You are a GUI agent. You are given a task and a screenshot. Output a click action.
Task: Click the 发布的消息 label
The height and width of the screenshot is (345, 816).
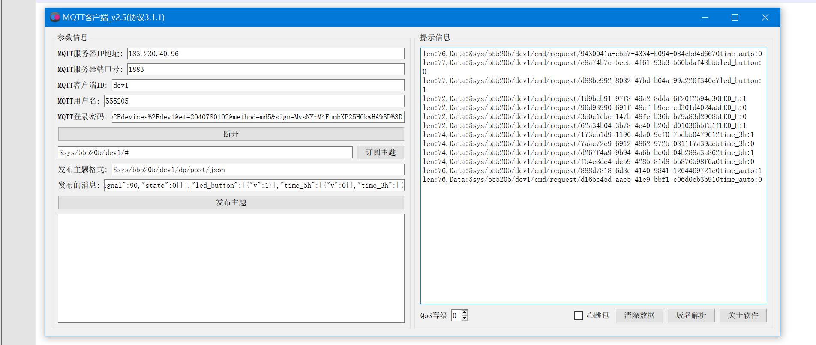(x=79, y=185)
